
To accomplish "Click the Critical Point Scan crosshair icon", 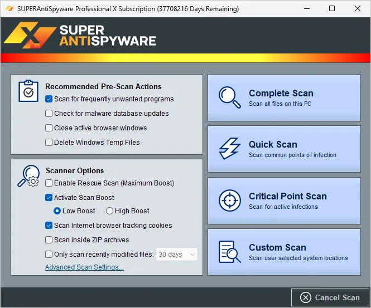I will [230, 201].
